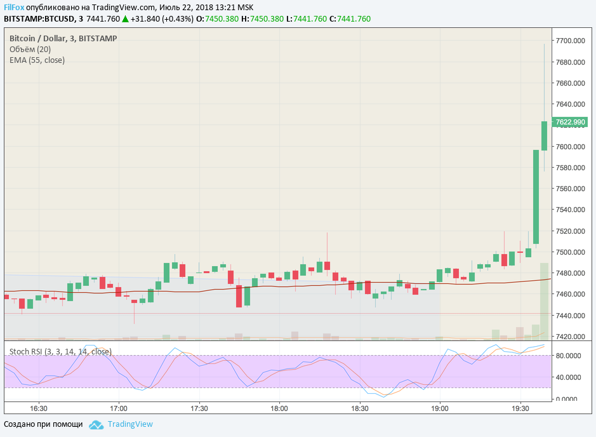Open the FilFox author link
This screenshot has width=596, height=437.
(14, 6)
